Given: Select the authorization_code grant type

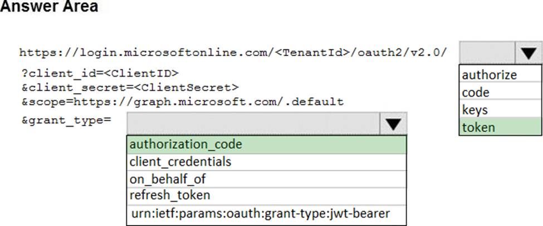Looking at the screenshot, I should [x=266, y=144].
